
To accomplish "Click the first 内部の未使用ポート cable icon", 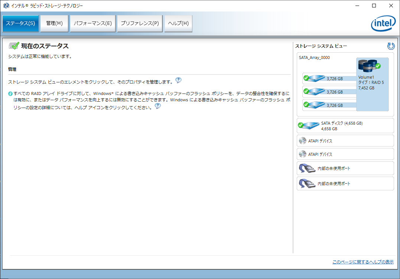I will (307, 168).
